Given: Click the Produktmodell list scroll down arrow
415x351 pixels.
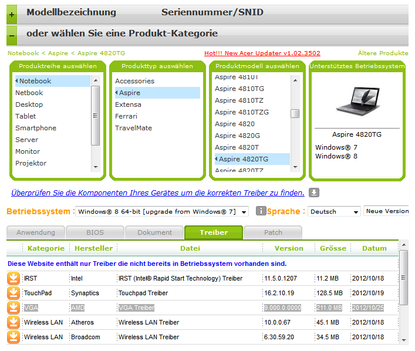Looking at the screenshot, I should point(295,167).
